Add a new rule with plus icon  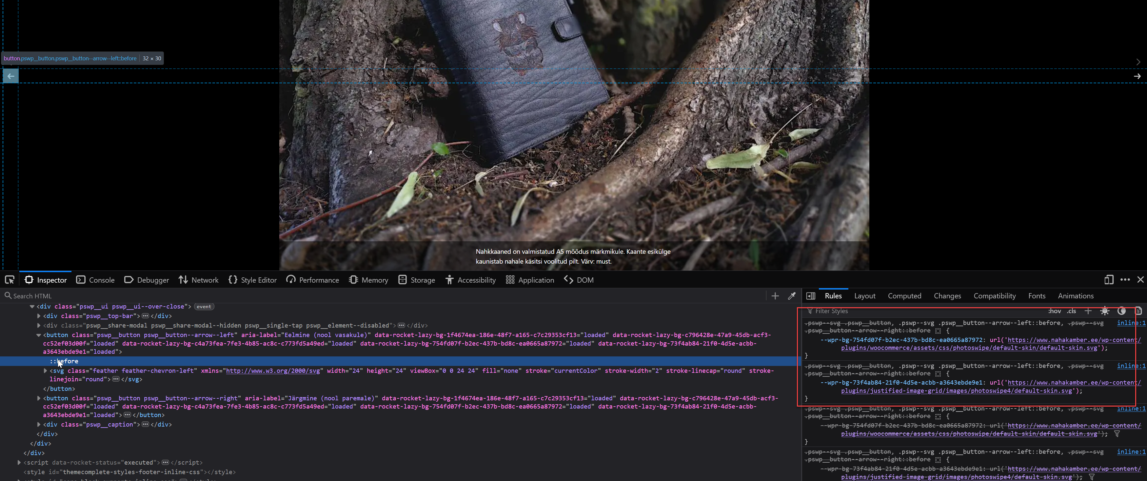(1088, 311)
